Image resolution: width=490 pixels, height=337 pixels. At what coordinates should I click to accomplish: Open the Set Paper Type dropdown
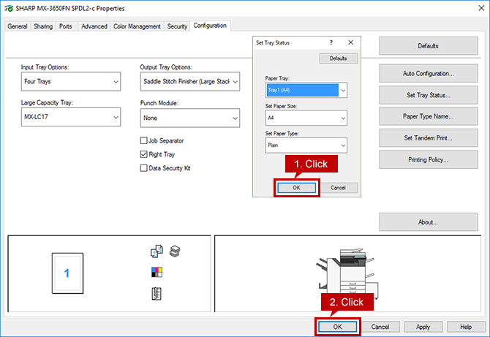[x=306, y=145]
